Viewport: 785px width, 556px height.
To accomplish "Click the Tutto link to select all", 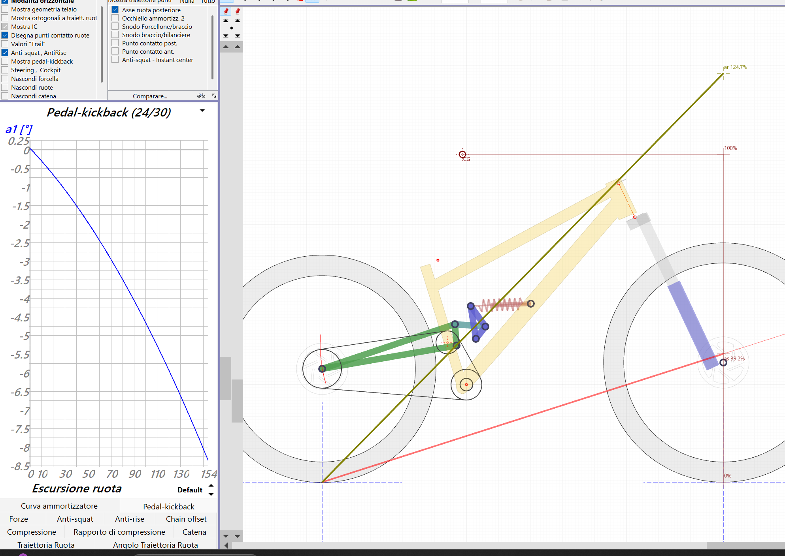I will coord(208,2).
